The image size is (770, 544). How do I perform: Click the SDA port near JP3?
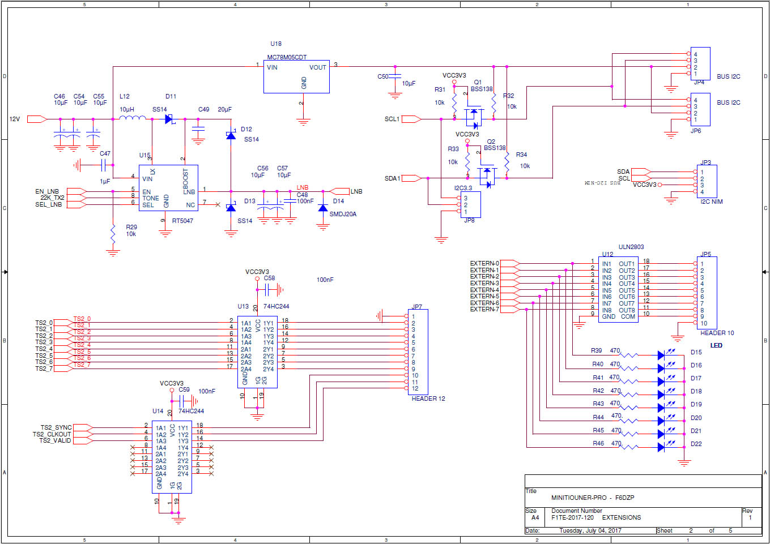pyautogui.click(x=641, y=172)
